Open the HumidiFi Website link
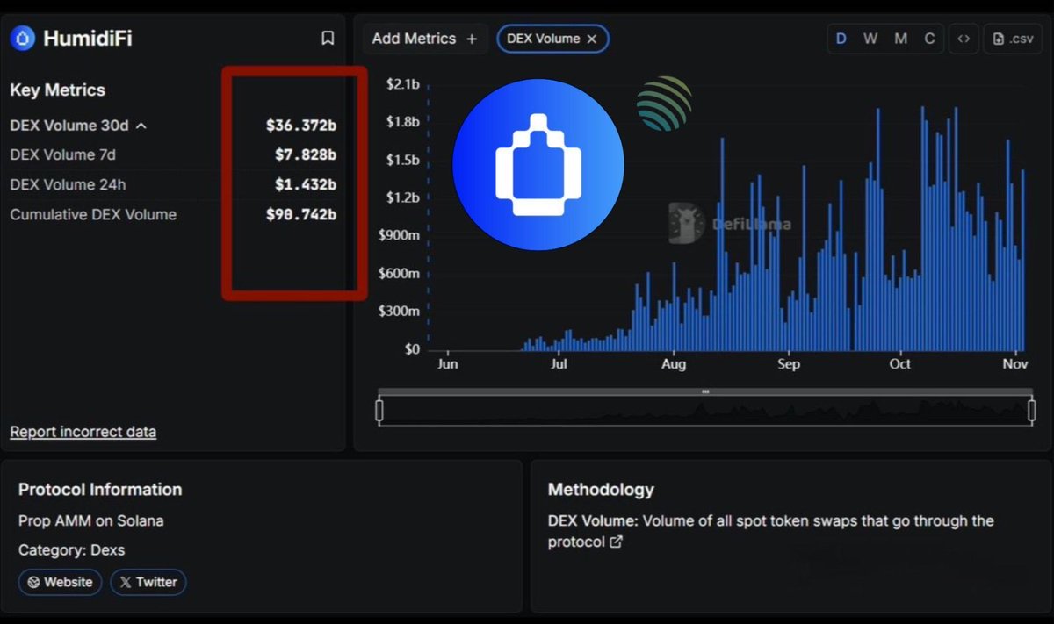The height and width of the screenshot is (624, 1054). coord(61,582)
